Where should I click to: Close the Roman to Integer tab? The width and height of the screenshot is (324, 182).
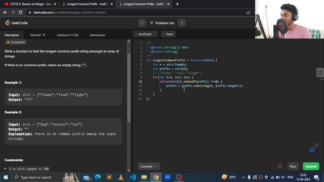pos(55,4)
